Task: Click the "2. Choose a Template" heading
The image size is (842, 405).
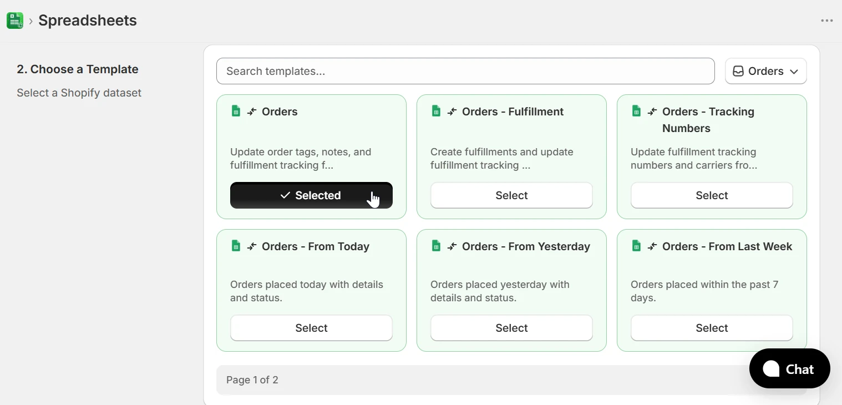Action: tap(78, 69)
